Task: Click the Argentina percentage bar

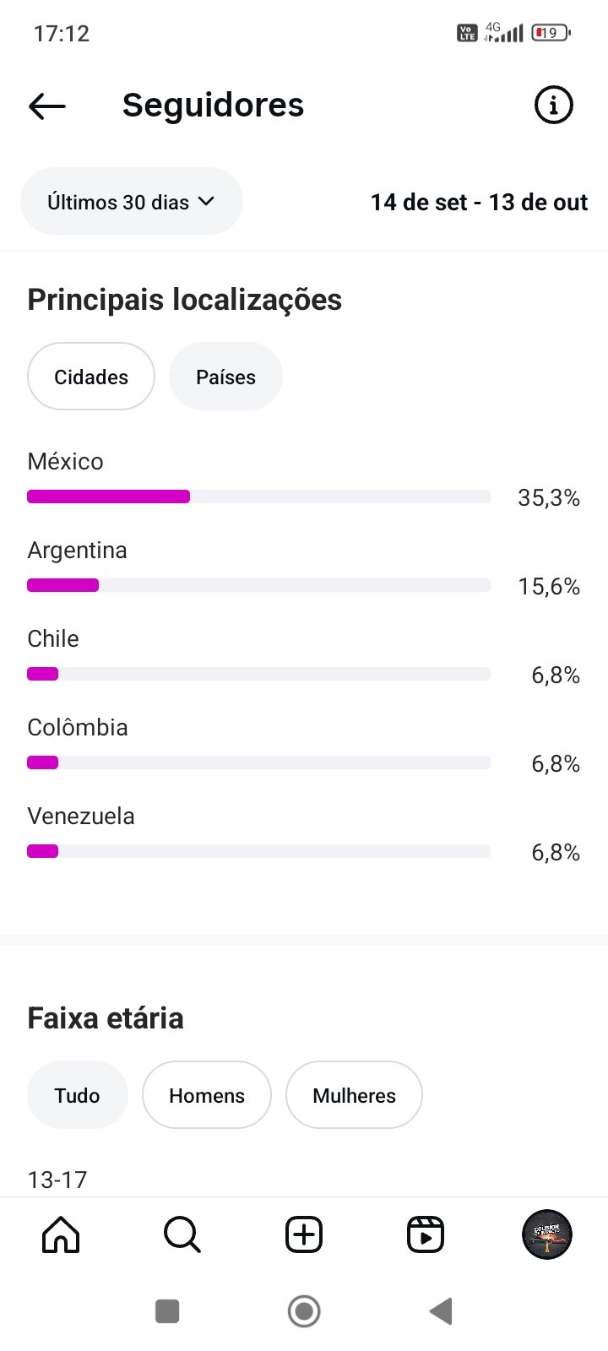Action: [x=258, y=585]
